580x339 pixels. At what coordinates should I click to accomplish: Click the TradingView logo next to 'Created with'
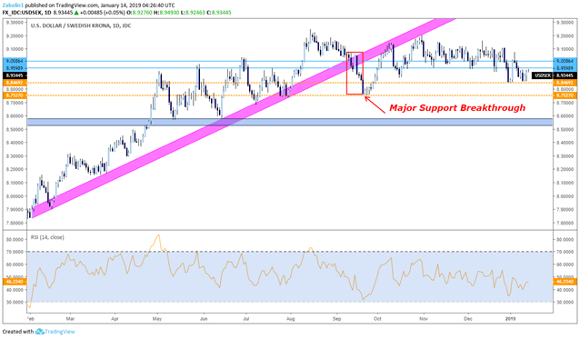pos(55,332)
